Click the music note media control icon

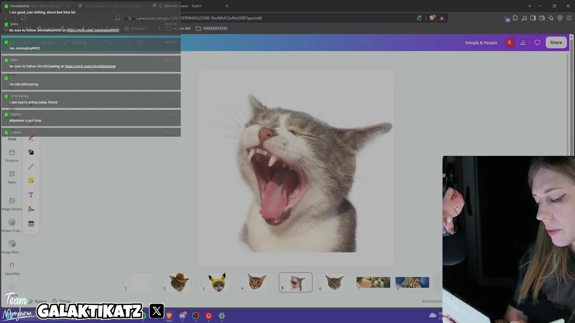tap(524, 18)
